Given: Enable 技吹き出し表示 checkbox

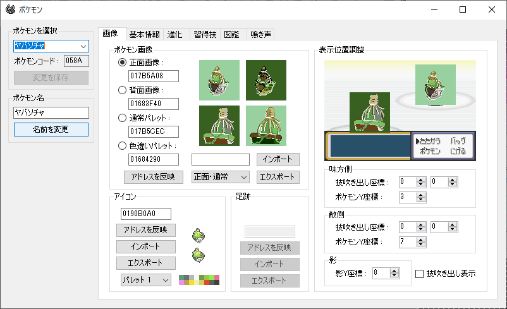Looking at the screenshot, I should [419, 274].
